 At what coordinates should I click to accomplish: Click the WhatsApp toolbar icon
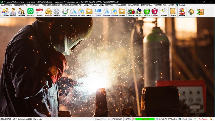30,12
